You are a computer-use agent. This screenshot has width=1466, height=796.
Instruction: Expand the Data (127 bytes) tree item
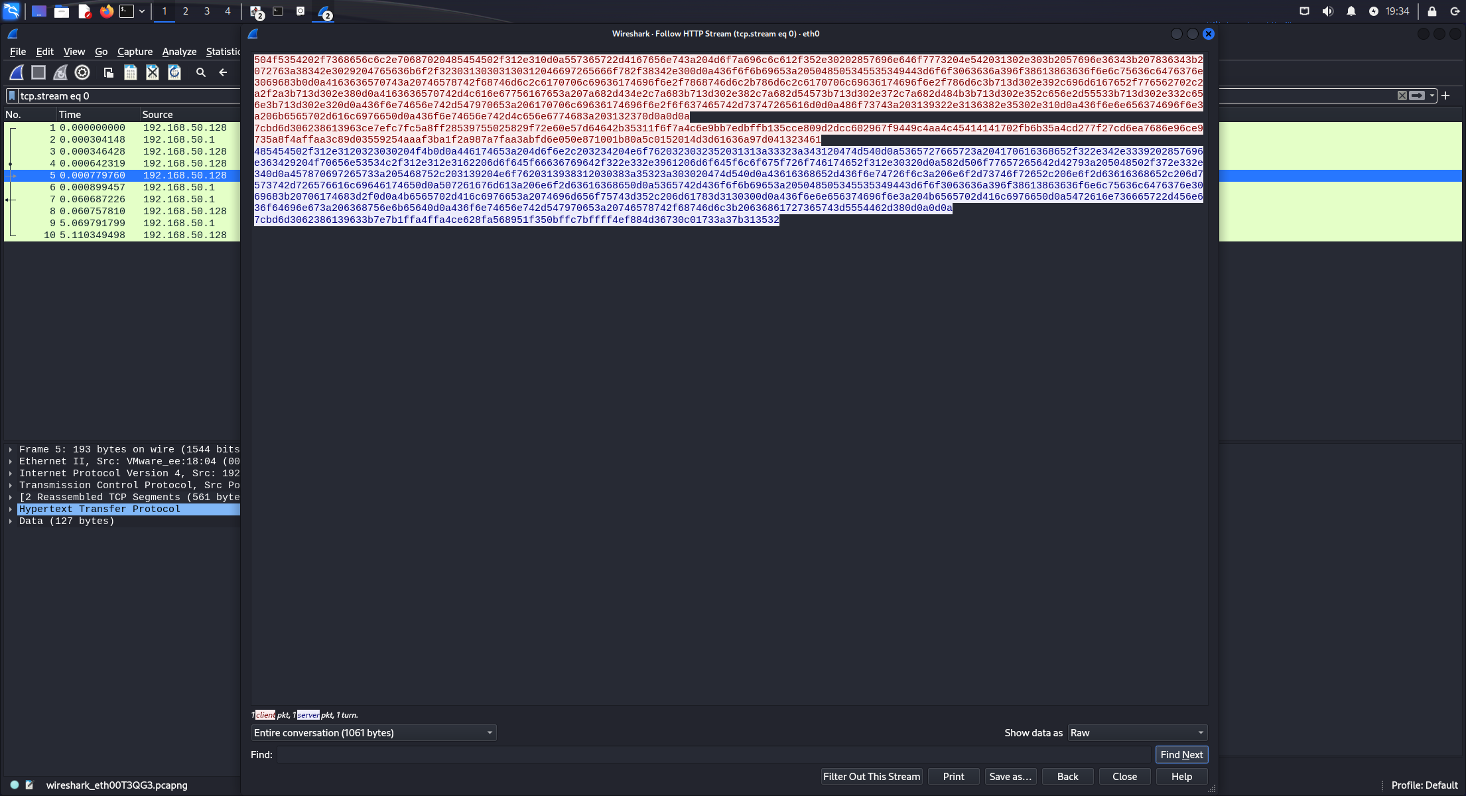pyautogui.click(x=11, y=521)
